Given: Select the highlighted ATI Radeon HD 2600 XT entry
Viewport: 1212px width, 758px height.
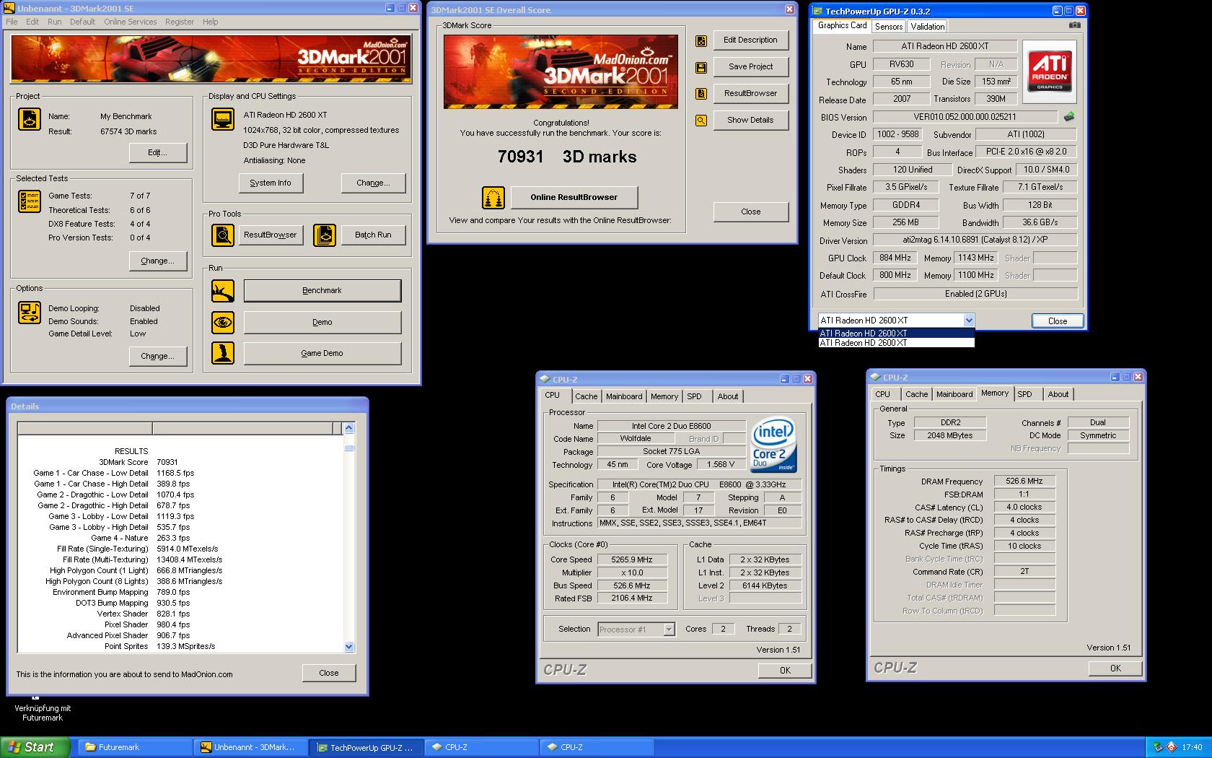Looking at the screenshot, I should pos(897,334).
